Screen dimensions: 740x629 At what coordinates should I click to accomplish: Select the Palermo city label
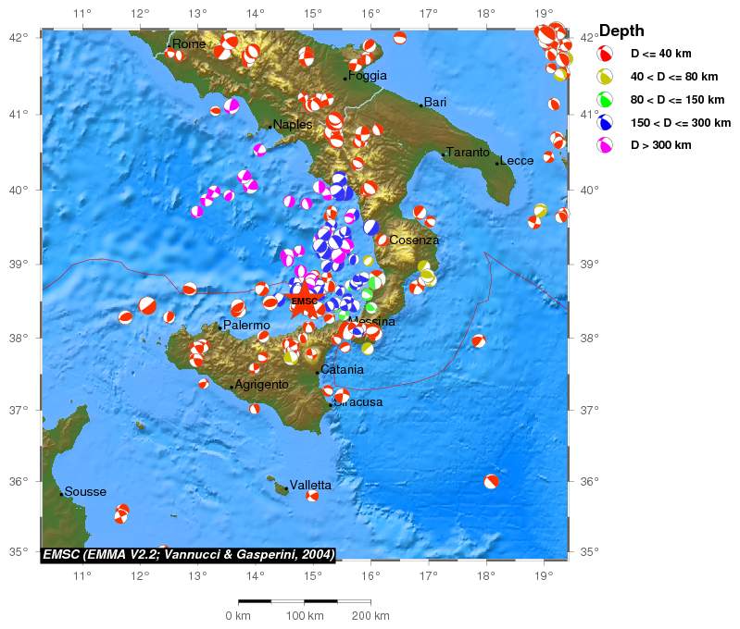tap(246, 326)
